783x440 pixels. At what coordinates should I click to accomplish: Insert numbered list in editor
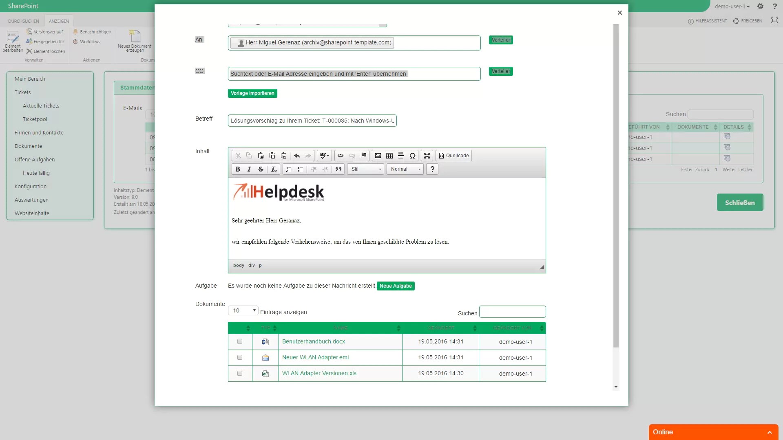pos(289,169)
